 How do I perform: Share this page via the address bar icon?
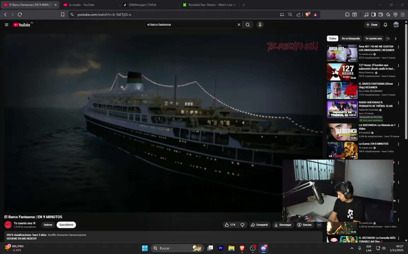[298, 14]
